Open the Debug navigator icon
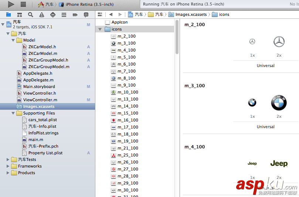299x197 pixels. pos(64,15)
